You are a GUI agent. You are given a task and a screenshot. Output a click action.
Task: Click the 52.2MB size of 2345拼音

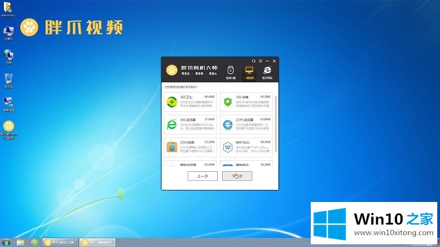(210, 142)
